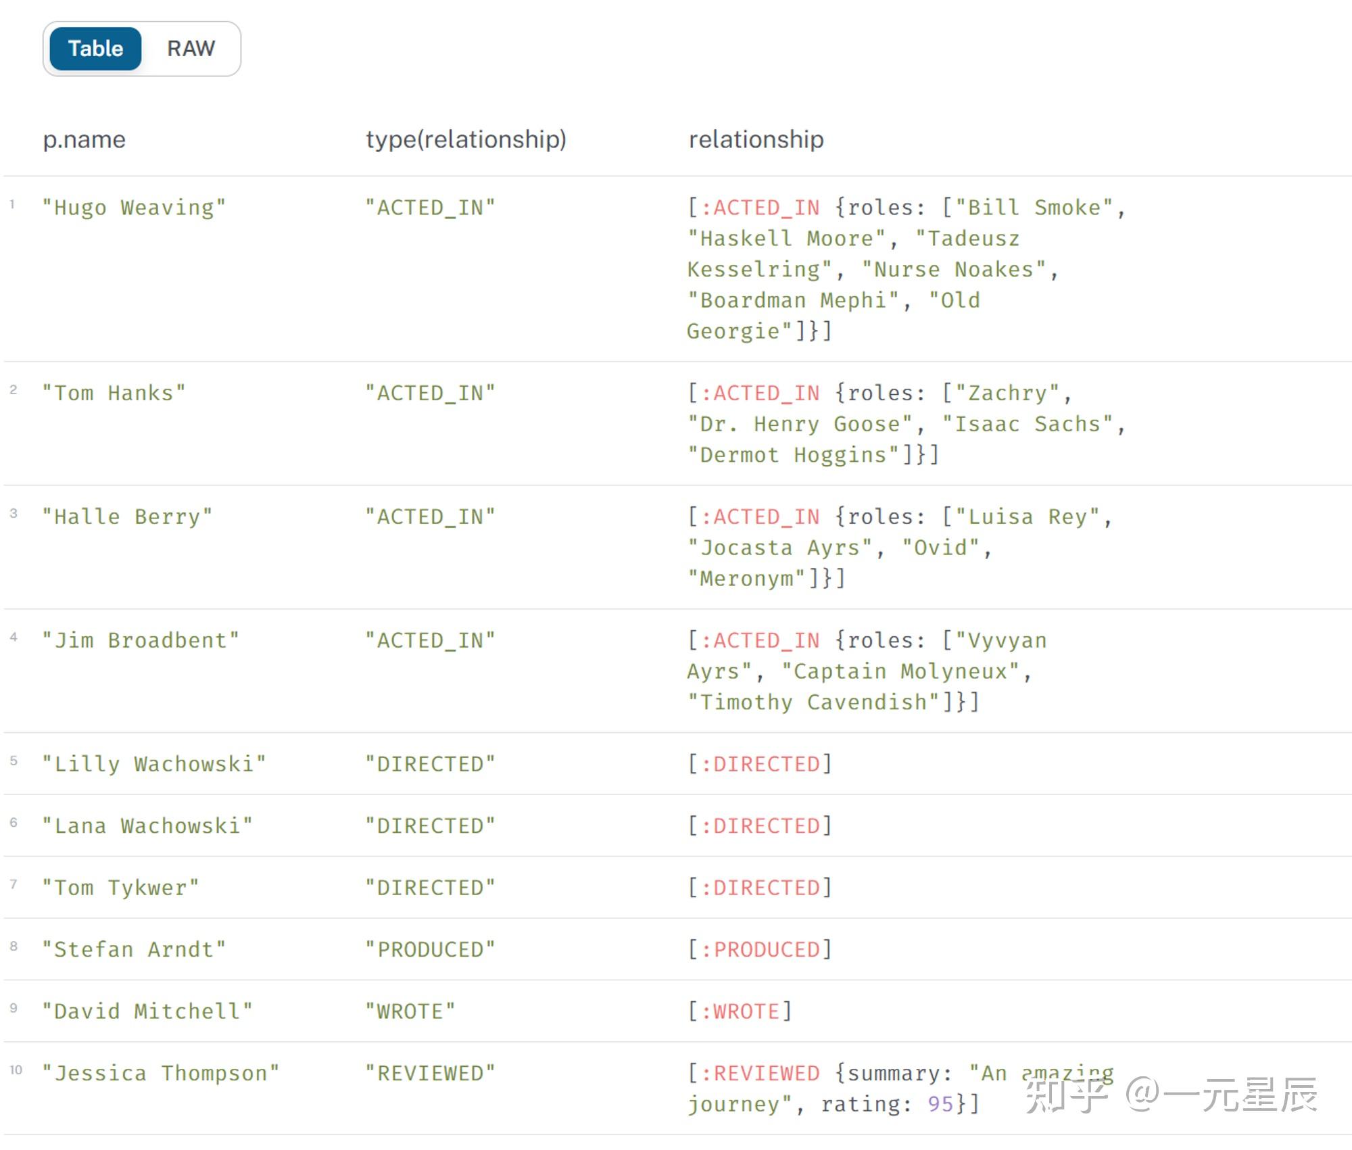This screenshot has width=1352, height=1150.
Task: Click the type(relationship) column header
Action: click(465, 140)
